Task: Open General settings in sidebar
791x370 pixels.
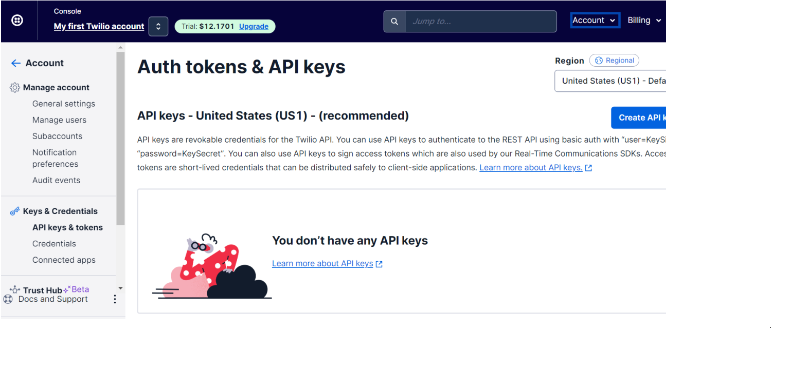Action: pyautogui.click(x=64, y=104)
